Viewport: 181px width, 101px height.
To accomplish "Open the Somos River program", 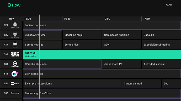I will coord(82,45).
